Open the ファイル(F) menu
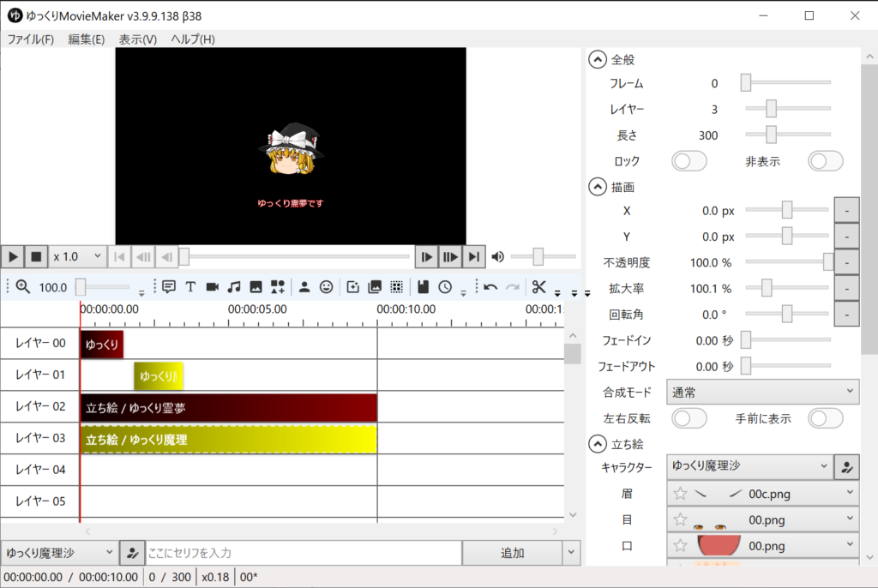The height and width of the screenshot is (588, 878). pyautogui.click(x=30, y=39)
